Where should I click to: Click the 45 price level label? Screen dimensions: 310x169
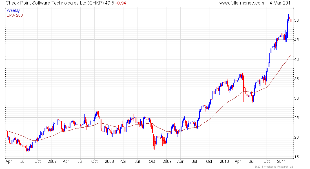[x=296, y=40]
